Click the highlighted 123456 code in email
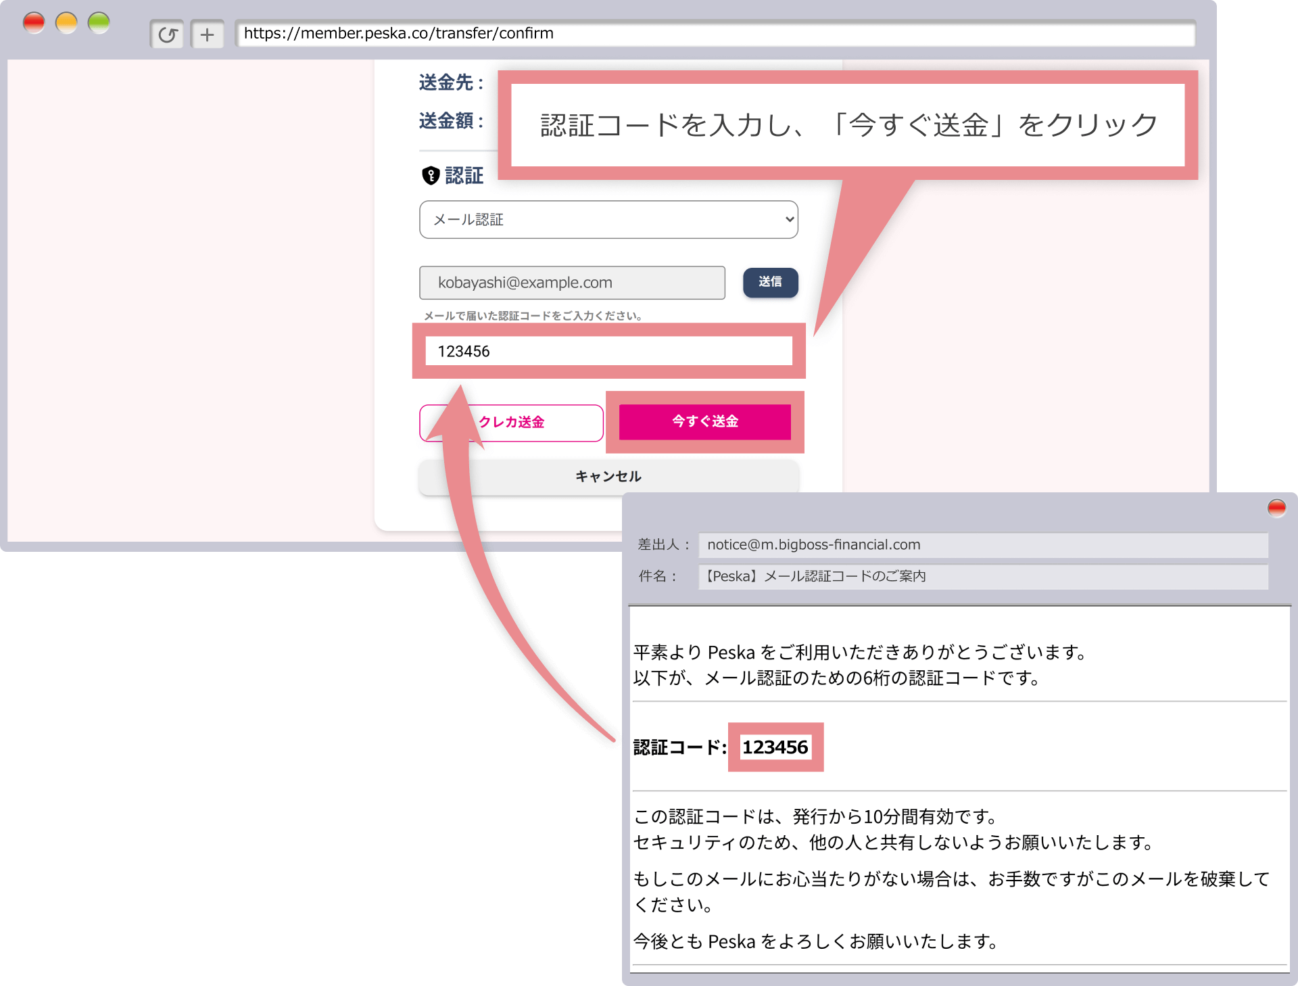1298x986 pixels. click(x=775, y=747)
